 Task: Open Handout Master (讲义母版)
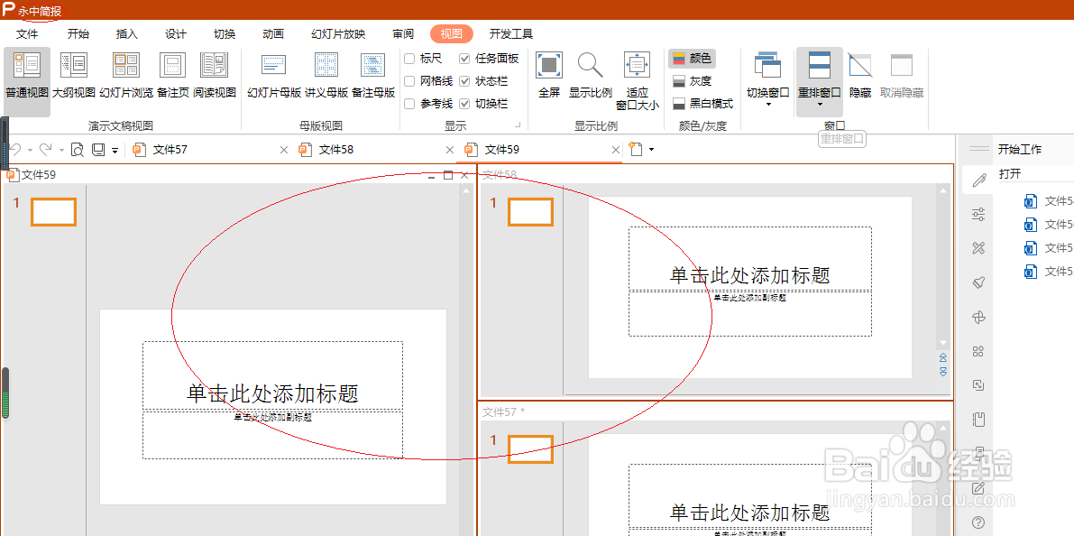[326, 76]
